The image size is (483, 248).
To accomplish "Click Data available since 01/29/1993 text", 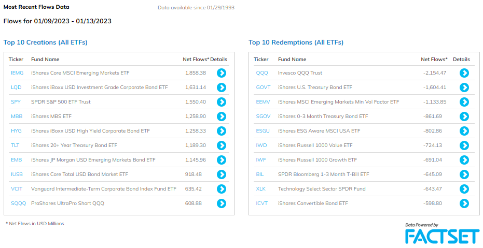I will point(196,8).
